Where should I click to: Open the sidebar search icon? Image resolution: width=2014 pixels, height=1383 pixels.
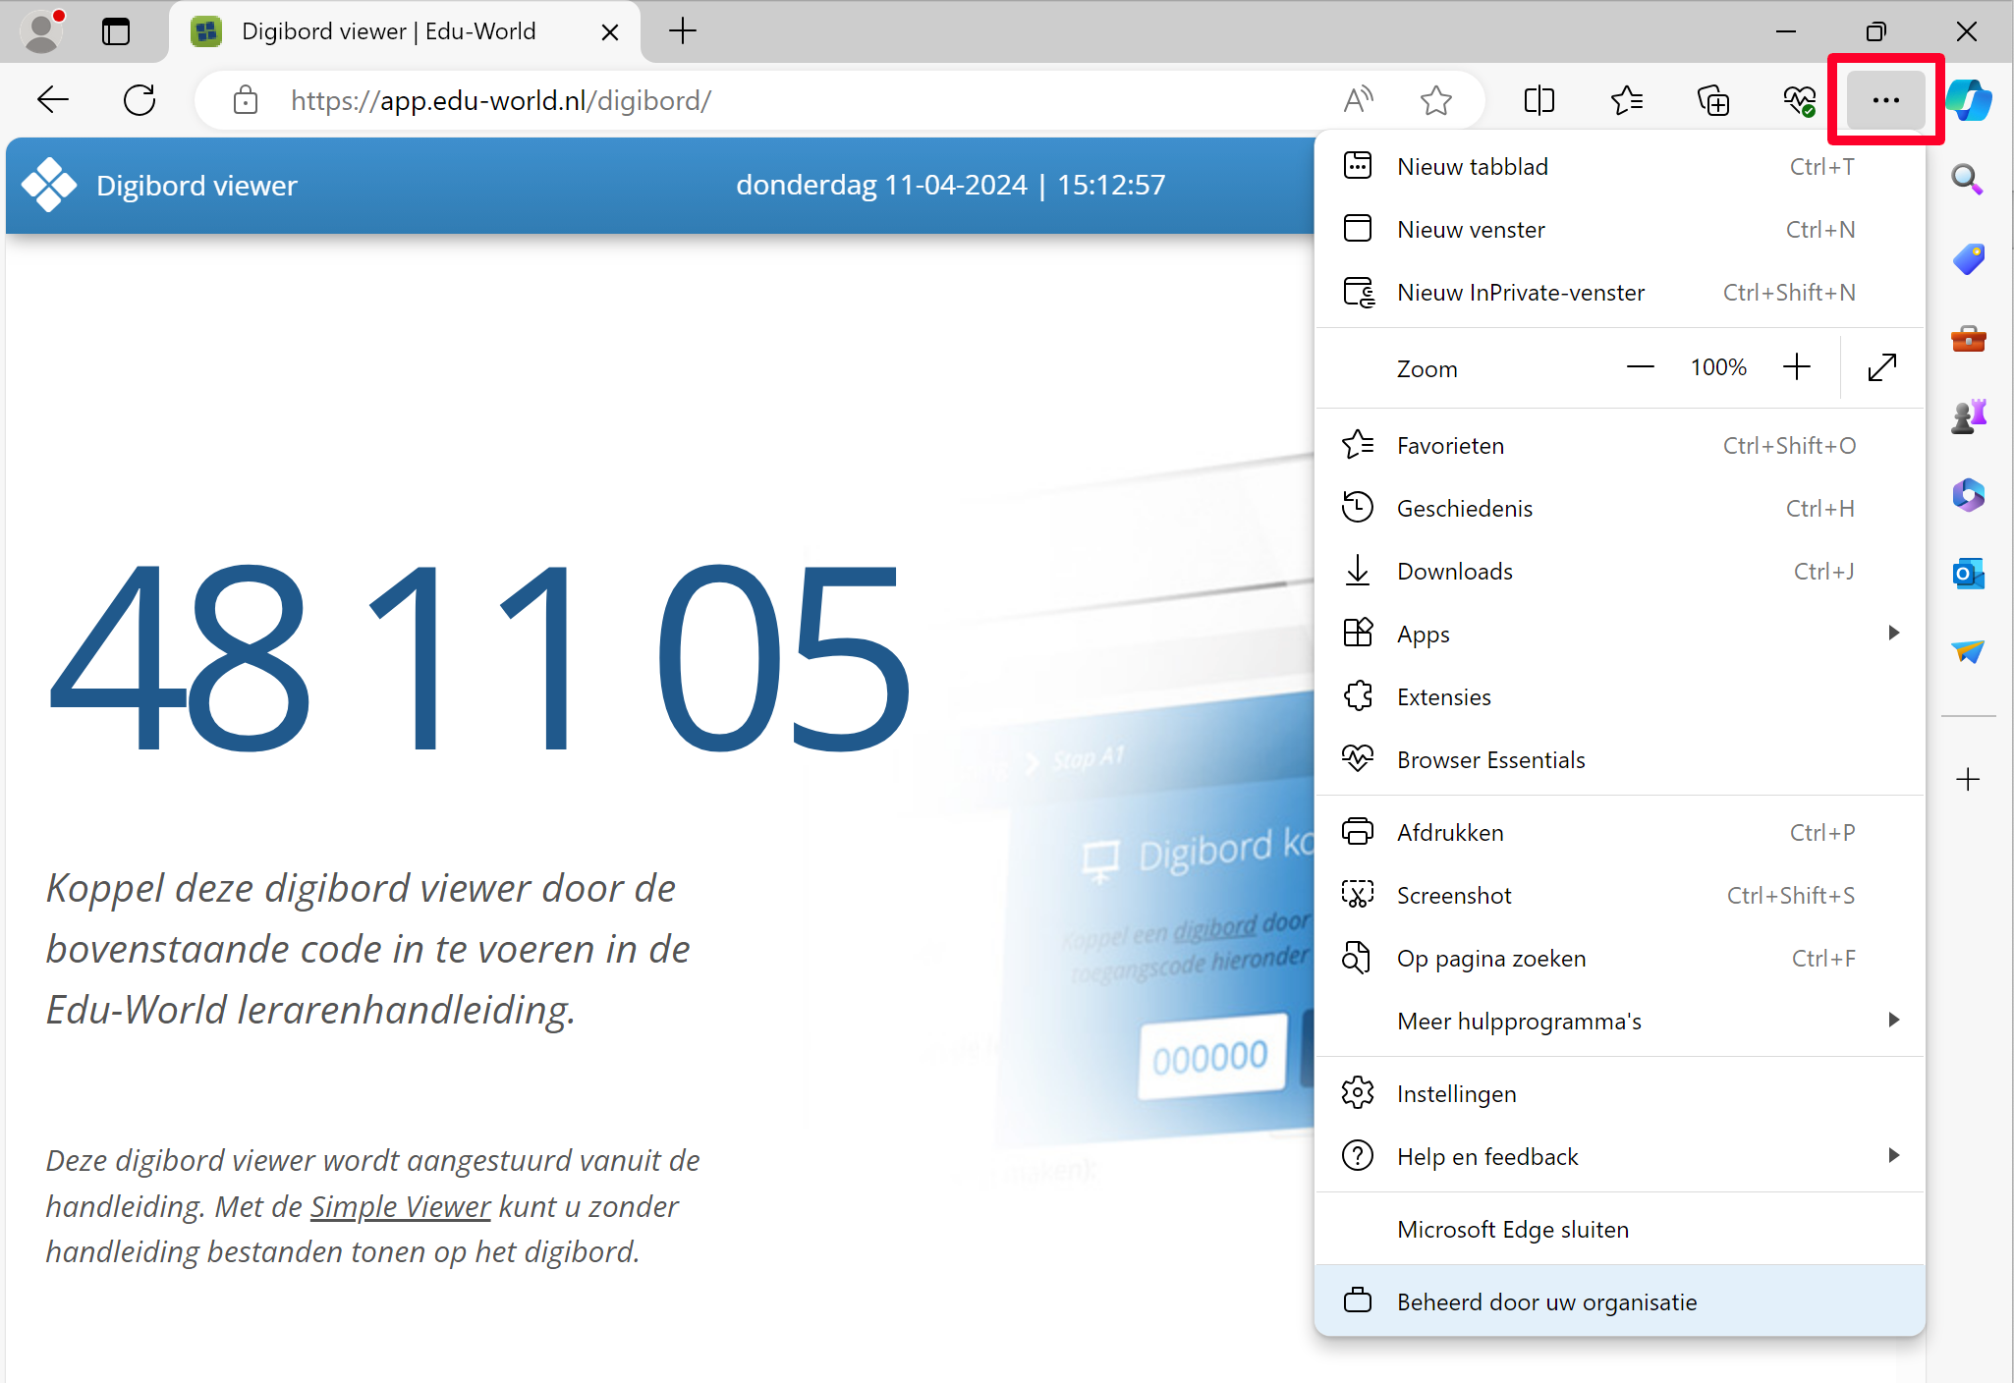point(1967,180)
